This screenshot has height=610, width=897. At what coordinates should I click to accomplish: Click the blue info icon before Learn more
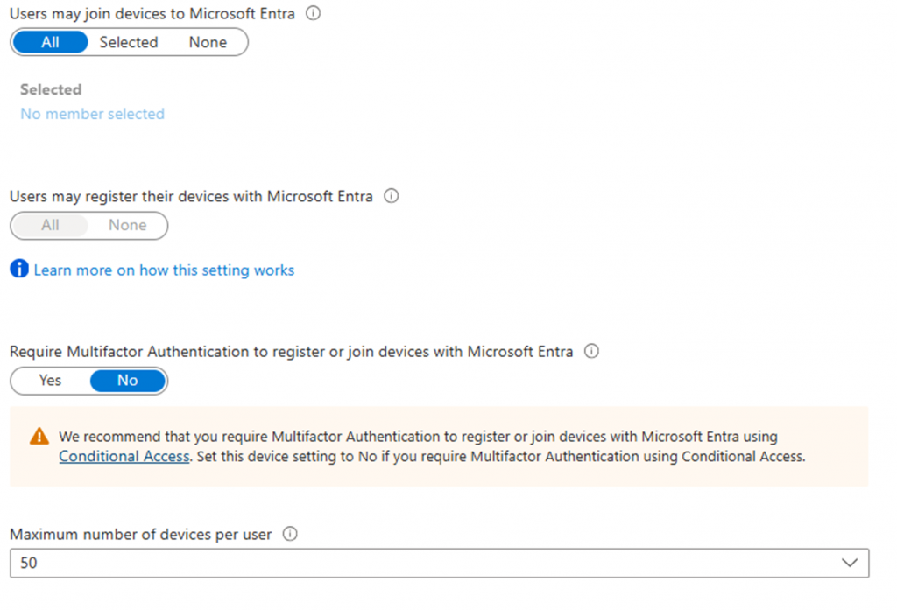(19, 269)
